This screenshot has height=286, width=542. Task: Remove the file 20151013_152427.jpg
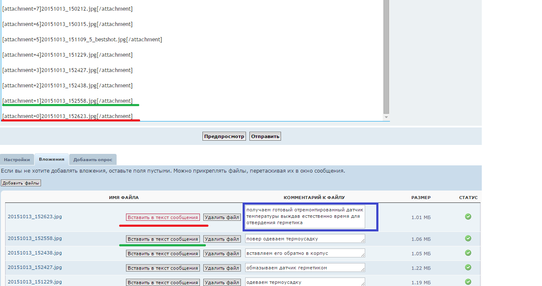pos(222,268)
